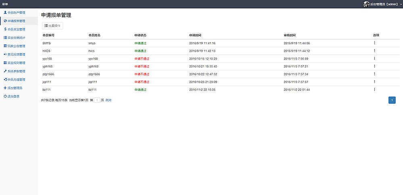Open options menu for yyx168 row
Screen dimensions: 403x195
tap(374, 59)
